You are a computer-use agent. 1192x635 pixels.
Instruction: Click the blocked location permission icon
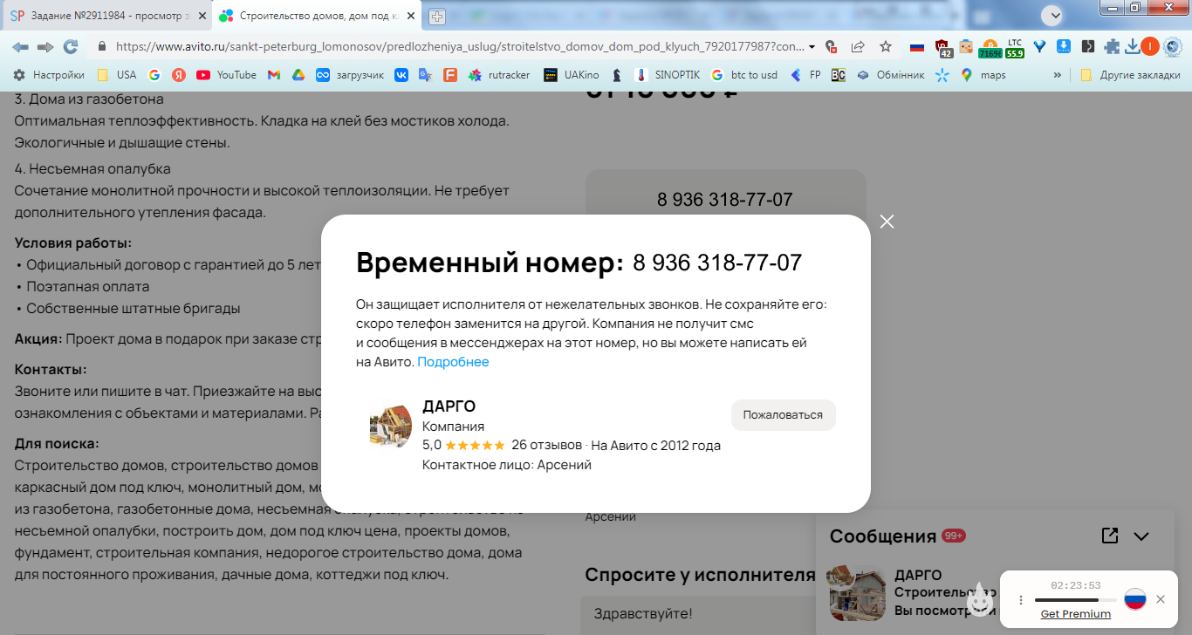tap(832, 46)
